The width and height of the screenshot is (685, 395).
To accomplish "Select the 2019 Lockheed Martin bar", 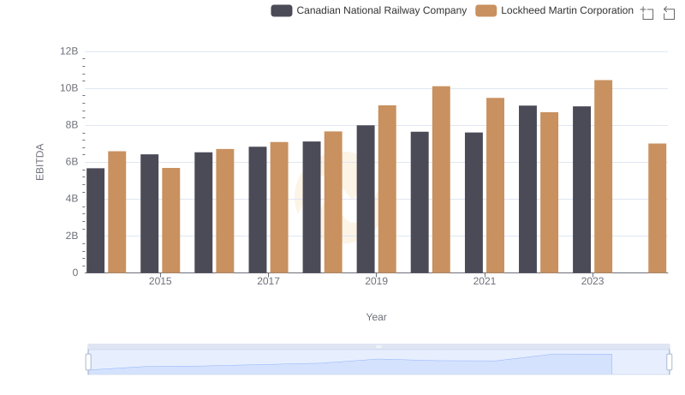I will tap(387, 189).
